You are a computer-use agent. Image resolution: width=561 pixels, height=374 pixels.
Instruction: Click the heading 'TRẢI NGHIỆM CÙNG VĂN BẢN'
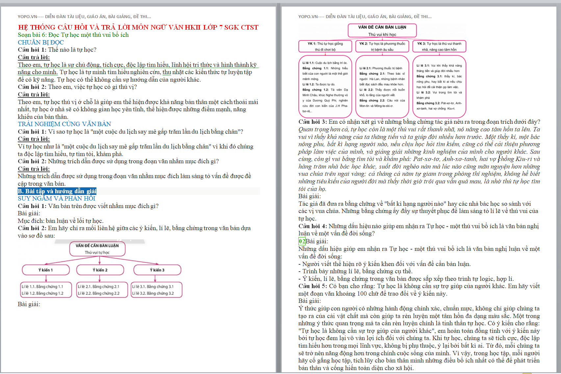pyautogui.click(x=64, y=124)
